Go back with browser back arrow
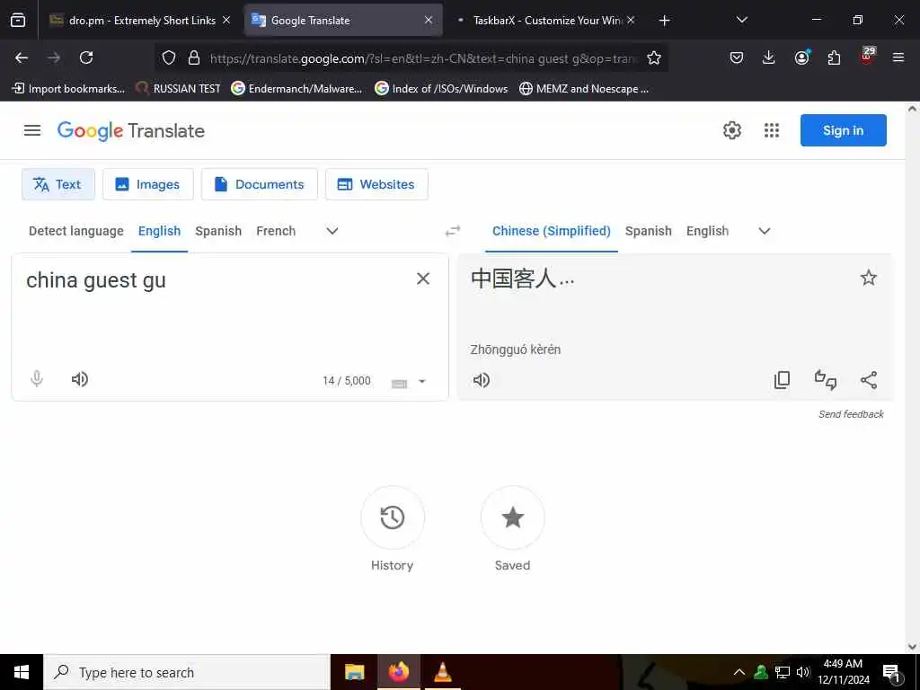The width and height of the screenshot is (920, 690). point(22,57)
